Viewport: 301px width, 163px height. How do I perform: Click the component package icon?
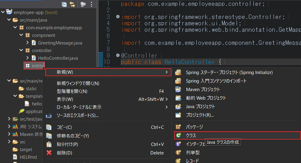[x=28, y=35]
